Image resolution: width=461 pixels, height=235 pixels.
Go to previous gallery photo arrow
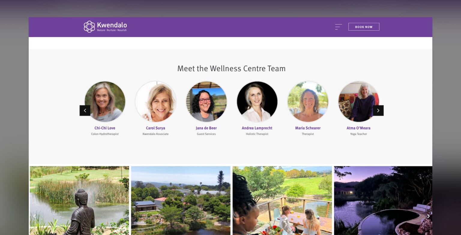pos(35,216)
